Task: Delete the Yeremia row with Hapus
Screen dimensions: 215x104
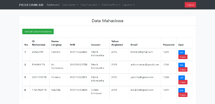Action: [x=183, y=82]
